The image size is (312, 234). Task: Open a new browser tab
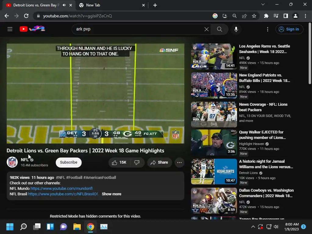[155, 5]
